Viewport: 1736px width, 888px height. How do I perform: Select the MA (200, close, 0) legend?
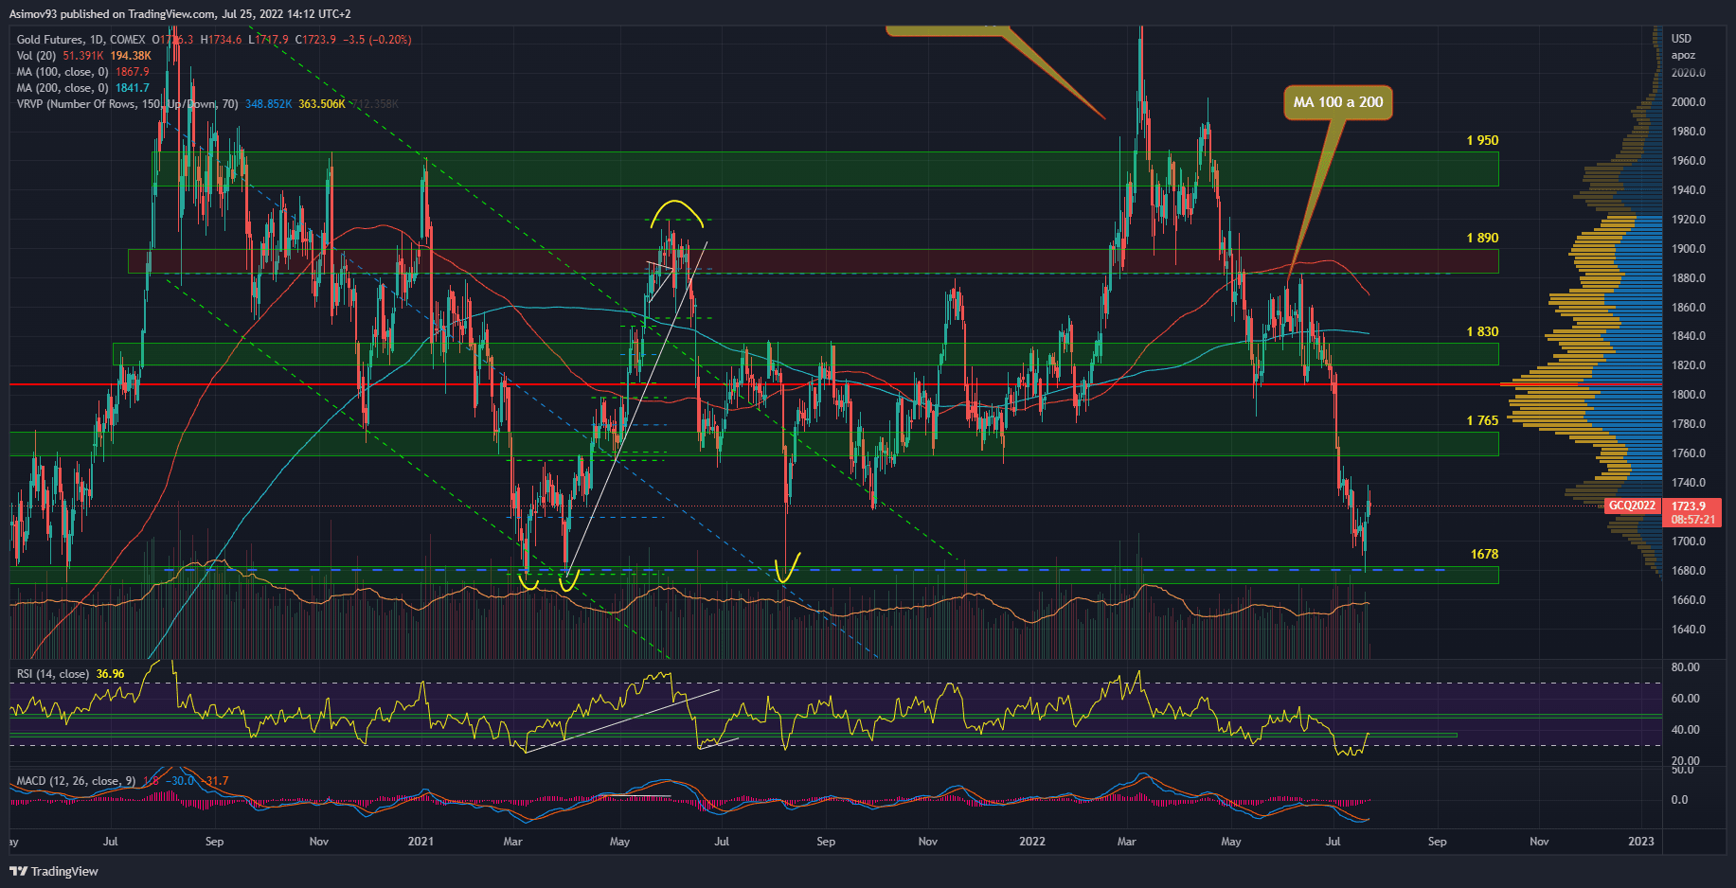tap(63, 88)
